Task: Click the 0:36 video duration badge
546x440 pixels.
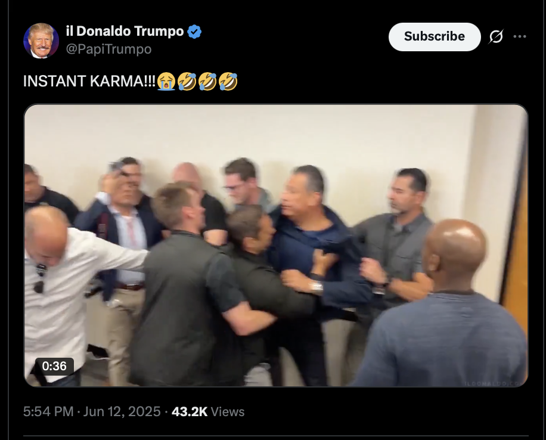Action: click(x=54, y=366)
